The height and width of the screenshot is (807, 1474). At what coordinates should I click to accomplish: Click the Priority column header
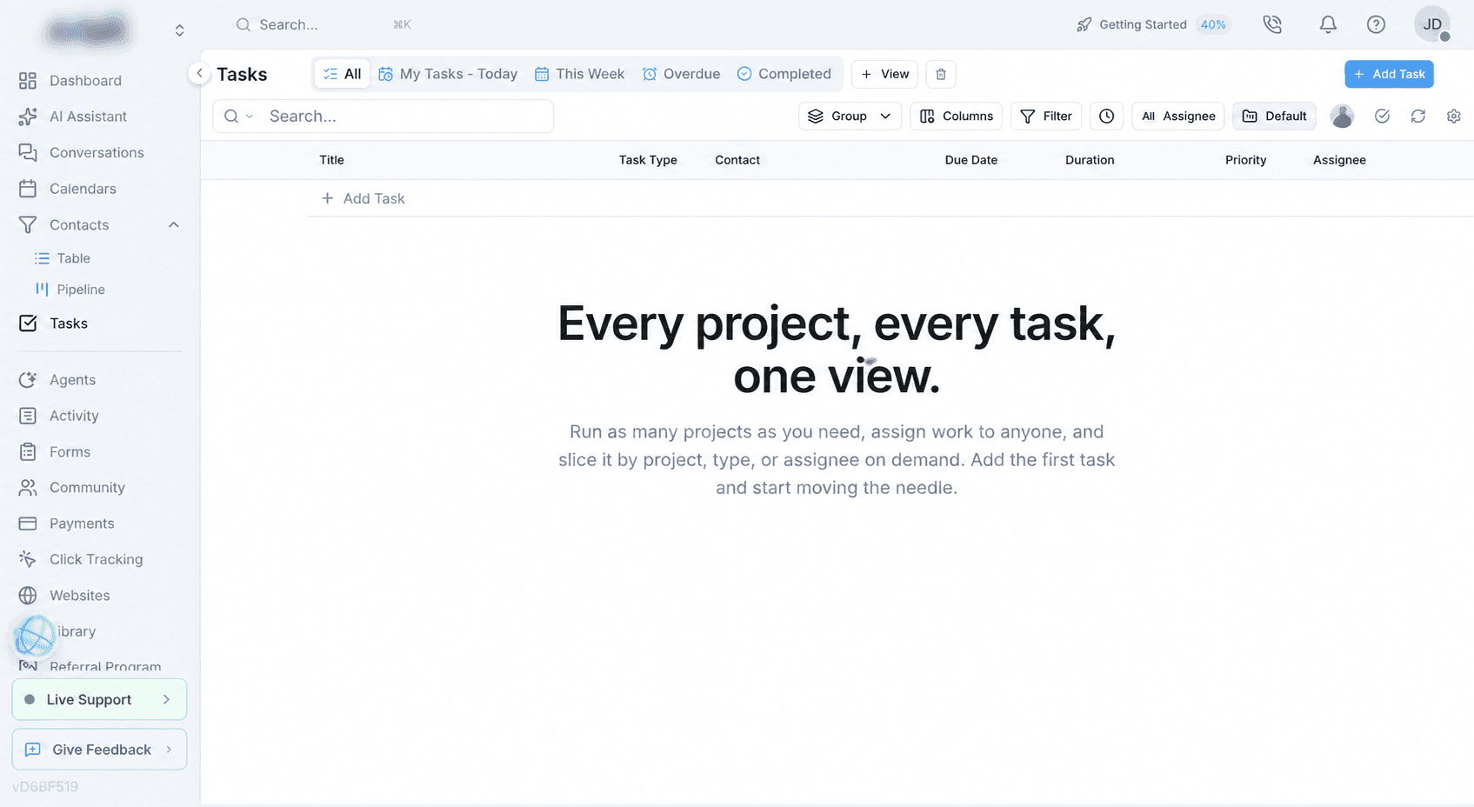[x=1246, y=160]
